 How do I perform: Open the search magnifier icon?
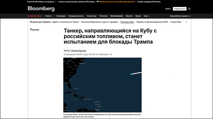189,9
